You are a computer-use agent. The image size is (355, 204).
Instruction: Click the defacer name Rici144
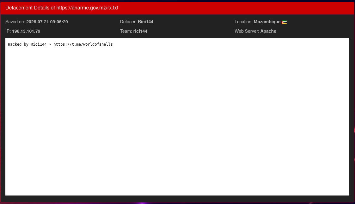(x=145, y=22)
